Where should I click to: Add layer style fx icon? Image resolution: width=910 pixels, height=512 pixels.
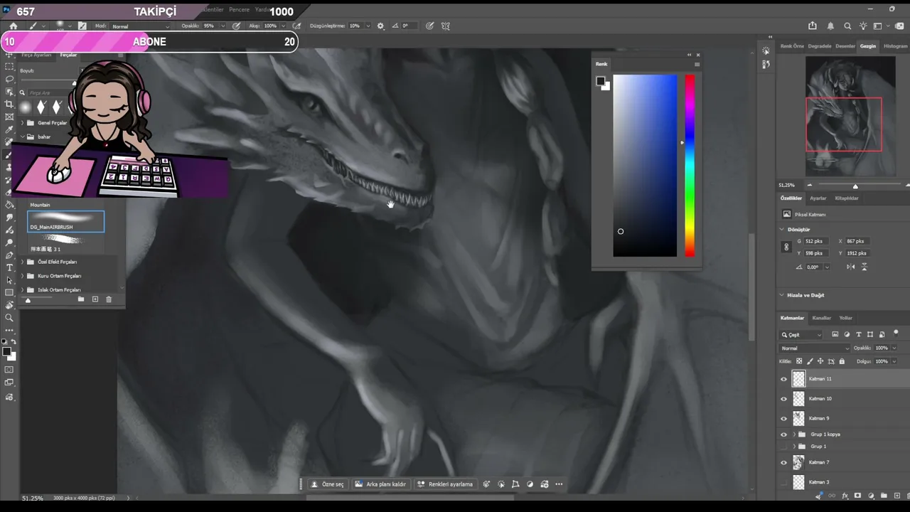point(845,496)
